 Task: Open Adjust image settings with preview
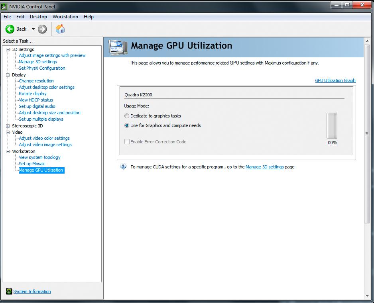click(x=52, y=55)
